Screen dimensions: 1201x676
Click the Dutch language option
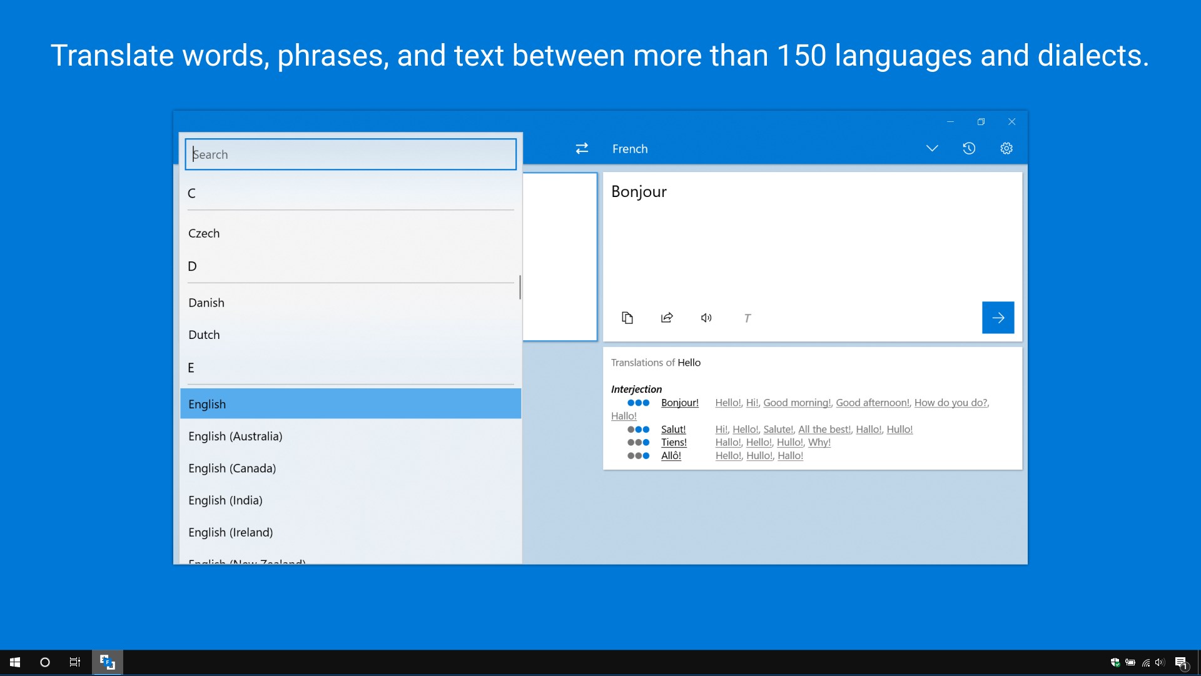click(x=204, y=335)
